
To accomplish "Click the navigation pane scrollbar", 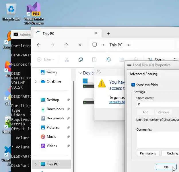I will 73,126.
